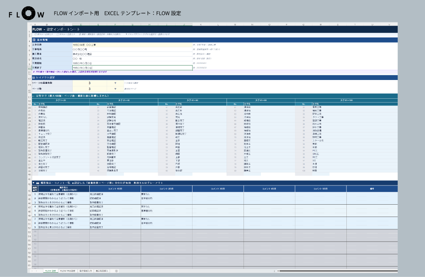Click the horizontal scrollbar at bottom

pyautogui.click(x=338, y=271)
